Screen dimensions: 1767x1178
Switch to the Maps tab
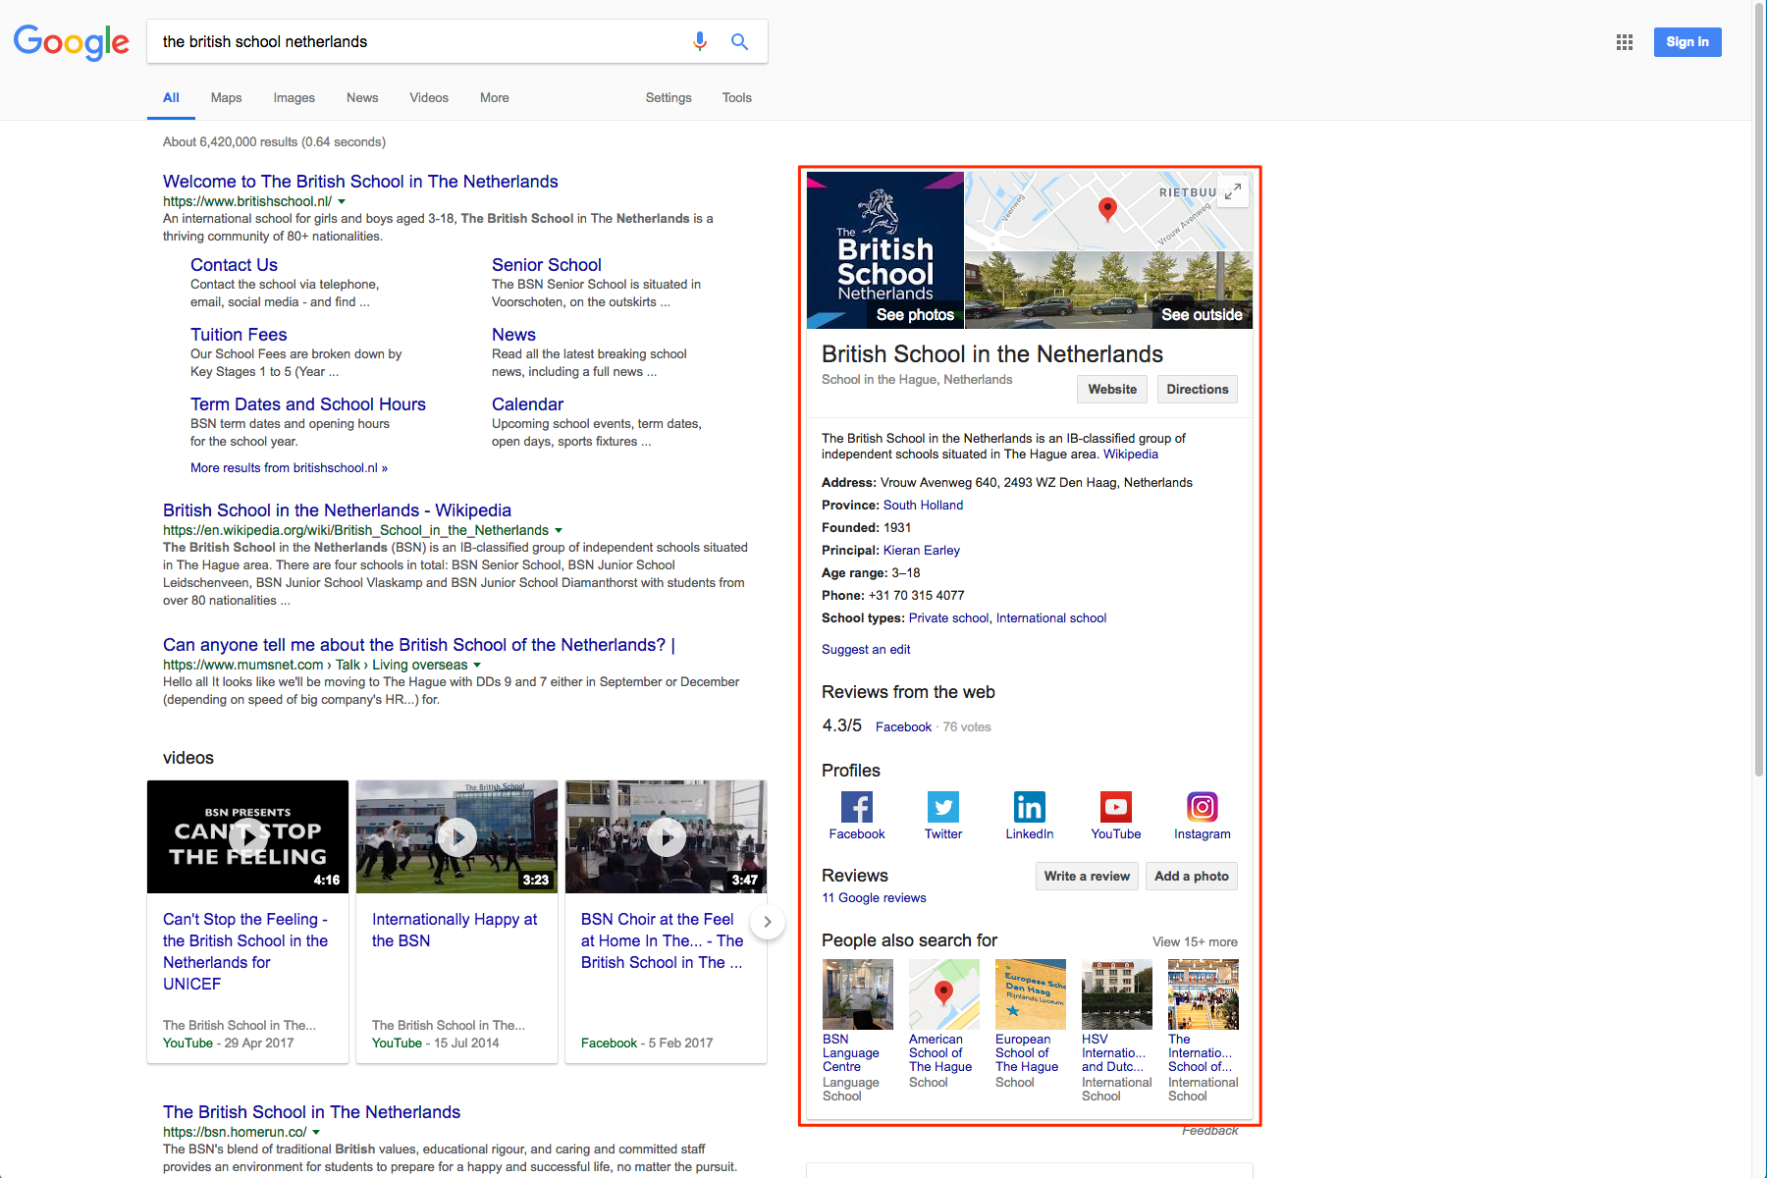tap(226, 98)
